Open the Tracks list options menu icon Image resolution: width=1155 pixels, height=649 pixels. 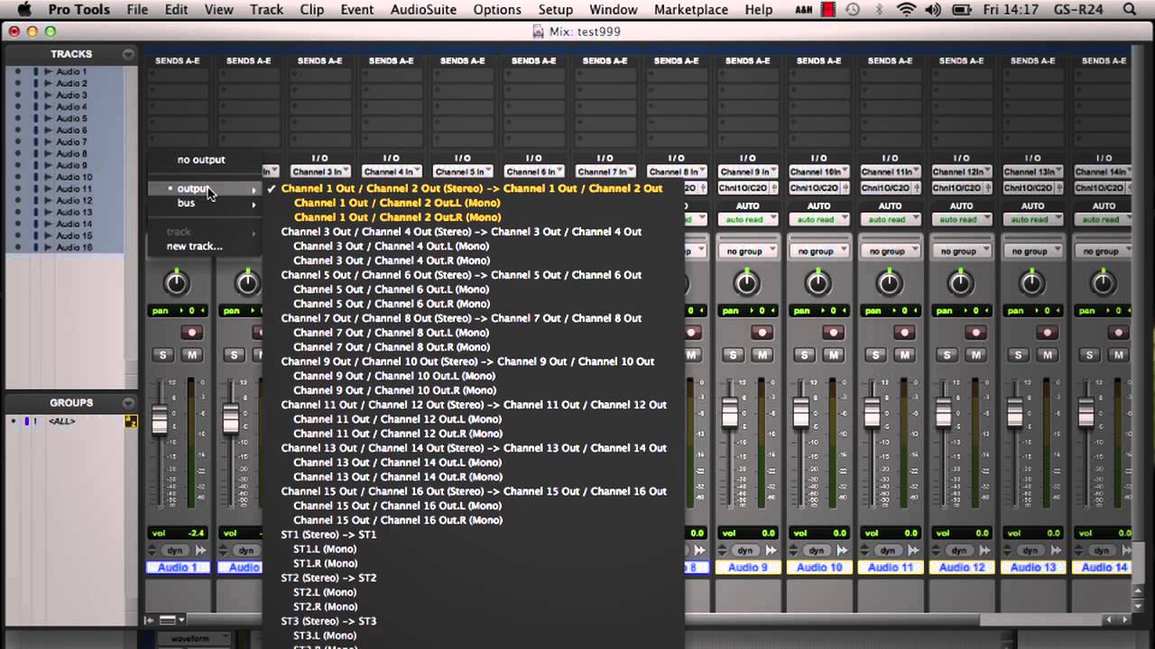click(x=128, y=54)
